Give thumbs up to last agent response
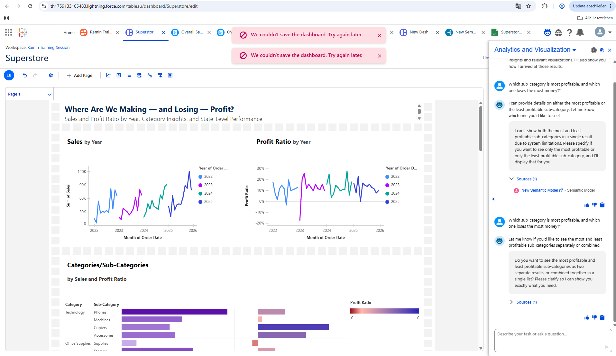 click(587, 317)
